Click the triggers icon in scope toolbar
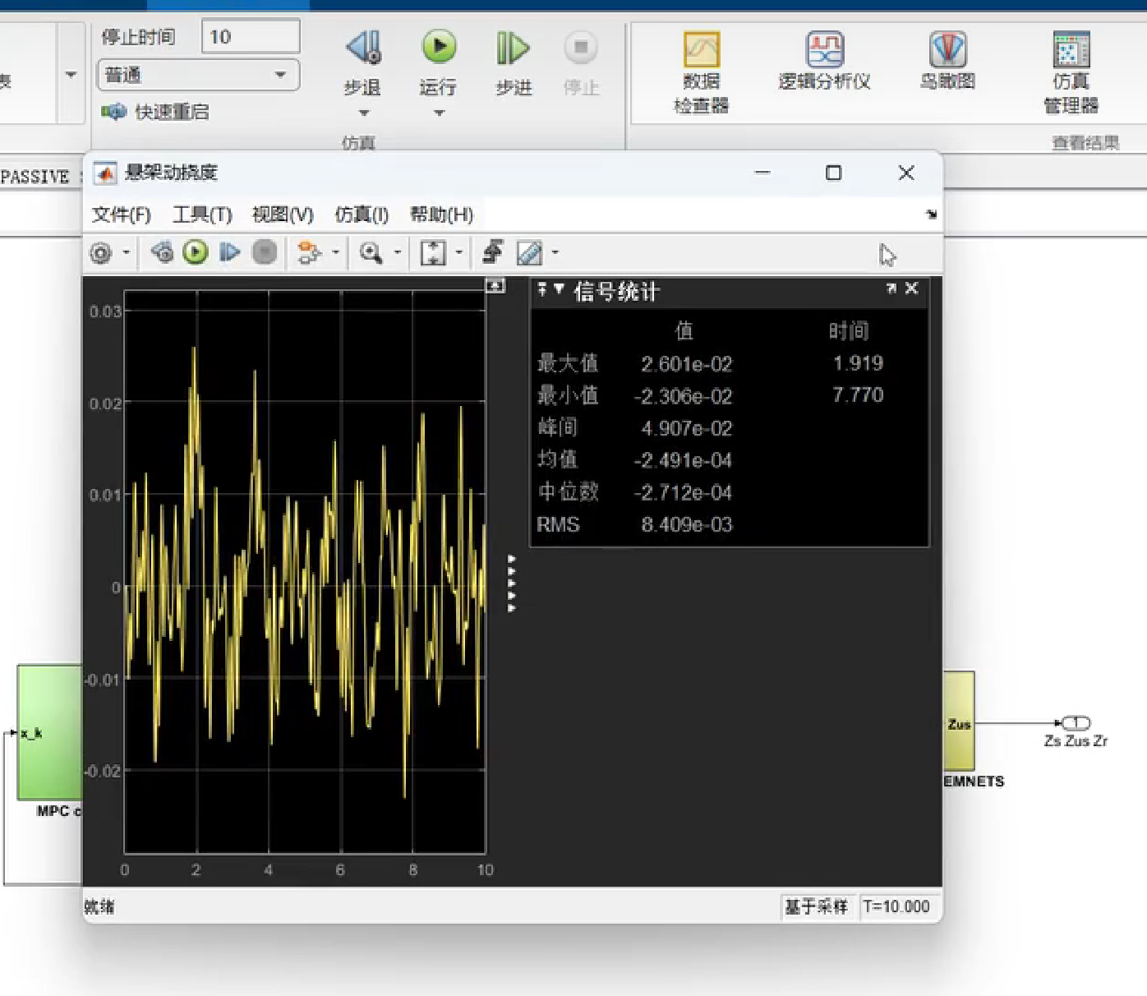The image size is (1147, 996). (x=493, y=252)
